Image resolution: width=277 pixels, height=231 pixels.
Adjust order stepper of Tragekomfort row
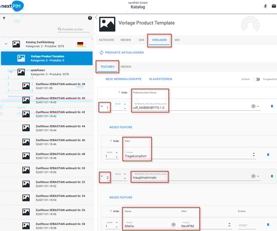tap(117, 154)
